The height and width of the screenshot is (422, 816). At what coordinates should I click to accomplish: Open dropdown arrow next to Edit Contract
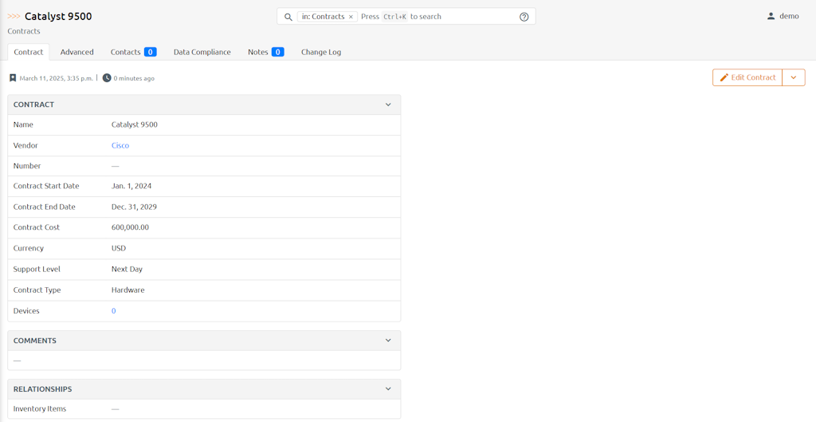pos(793,77)
